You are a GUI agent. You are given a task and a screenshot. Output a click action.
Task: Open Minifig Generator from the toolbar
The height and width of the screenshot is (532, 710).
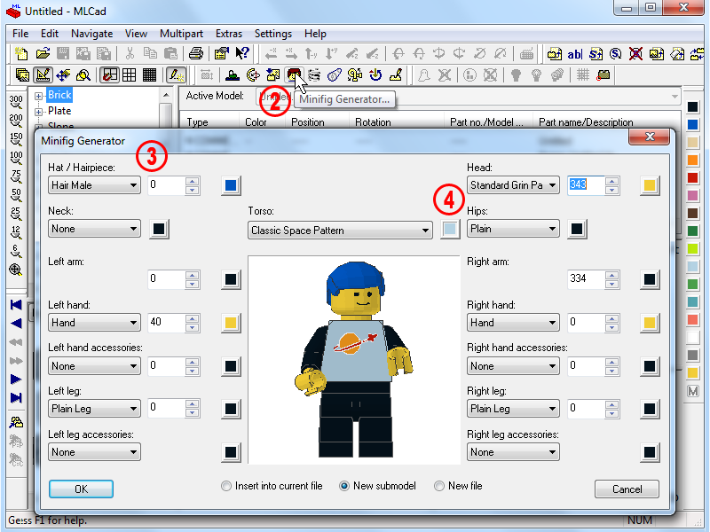[294, 74]
